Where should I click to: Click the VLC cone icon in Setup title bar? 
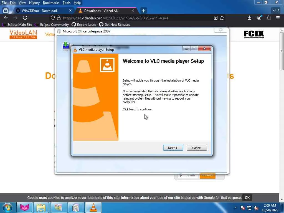pyautogui.click(x=75, y=50)
